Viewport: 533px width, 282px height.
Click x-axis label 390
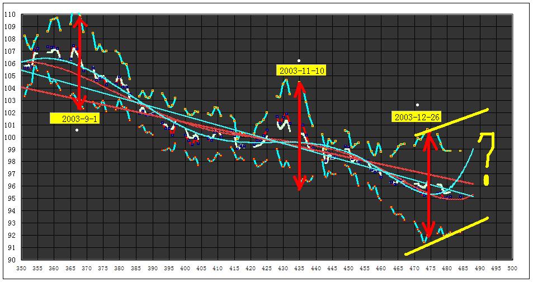(152, 269)
